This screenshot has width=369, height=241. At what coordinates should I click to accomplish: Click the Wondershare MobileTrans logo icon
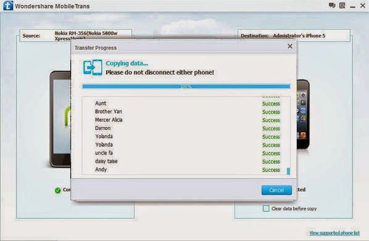(x=8, y=6)
